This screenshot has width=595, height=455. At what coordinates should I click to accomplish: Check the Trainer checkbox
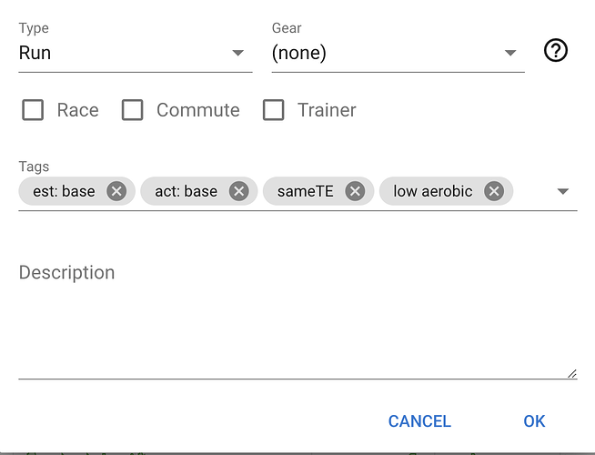274,110
